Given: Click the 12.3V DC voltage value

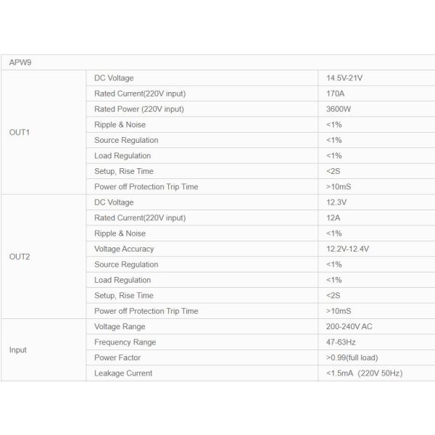Looking at the screenshot, I should click(337, 202).
